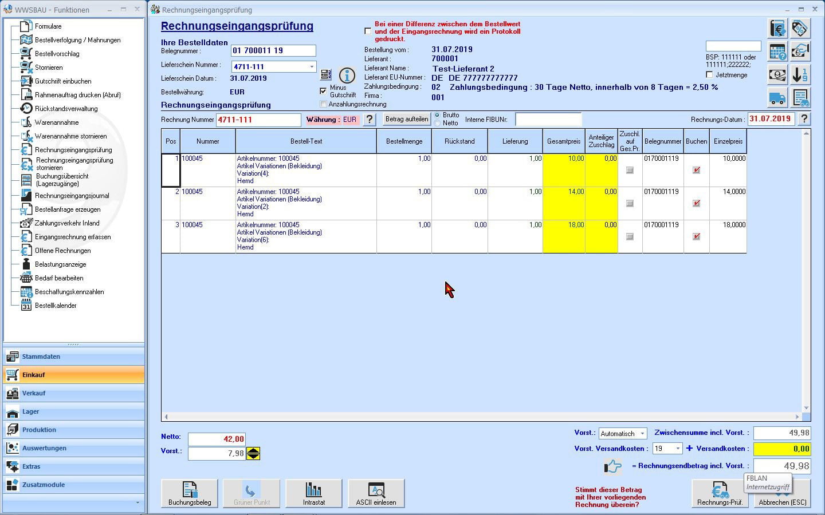Open the euro ledger book icon
Viewport: 825px width, 515px height.
pyautogui.click(x=777, y=28)
